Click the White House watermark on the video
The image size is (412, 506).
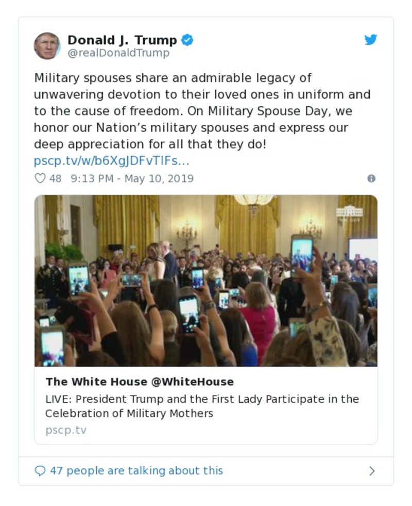tap(349, 213)
